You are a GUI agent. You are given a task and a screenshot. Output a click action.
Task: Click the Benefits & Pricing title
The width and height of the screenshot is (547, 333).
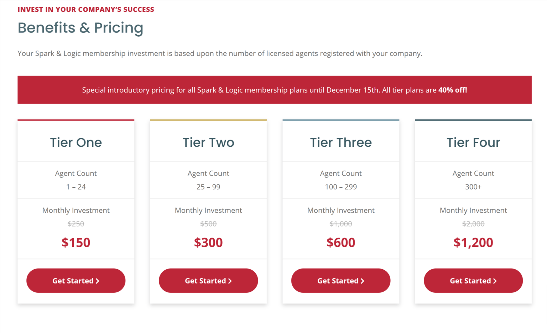[80, 28]
